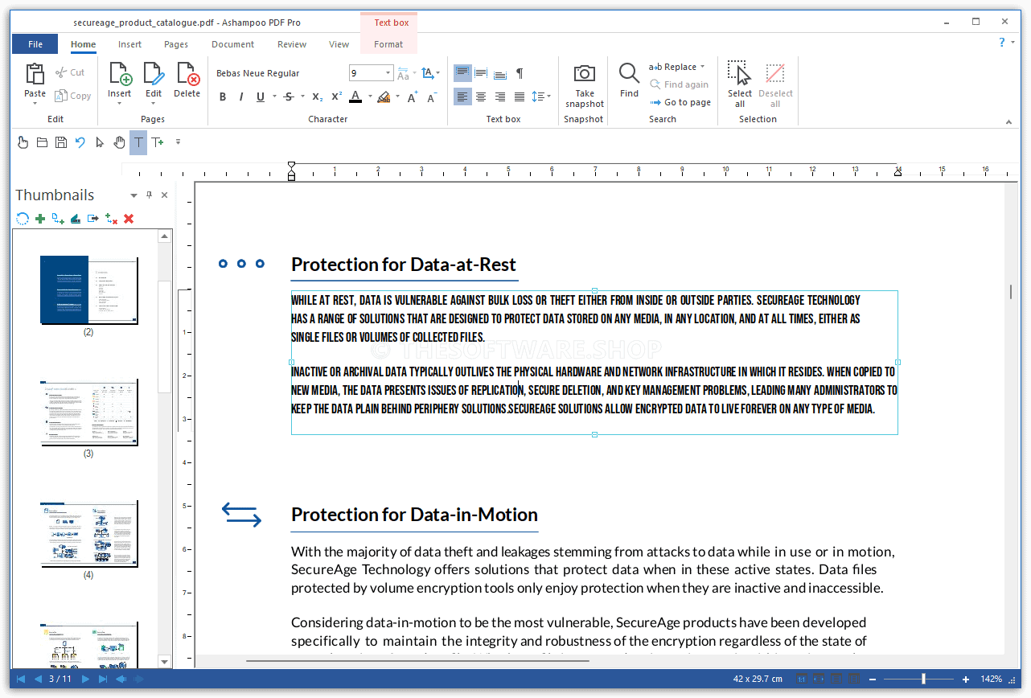Jump to last page in status bar
Image resolution: width=1031 pixels, height=698 pixels.
coord(103,680)
